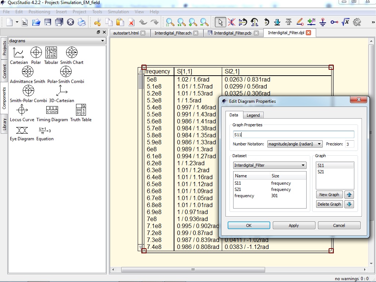Switch to Interdigital_Filter.pcb tab
The width and height of the screenshot is (376, 282).
232,33
